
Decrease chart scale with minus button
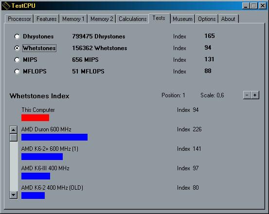pyautogui.click(x=247, y=95)
